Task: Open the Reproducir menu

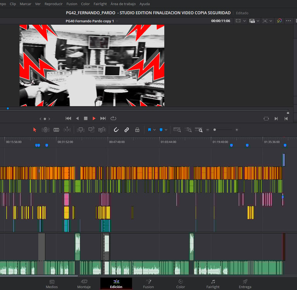Action: [x=53, y=4]
